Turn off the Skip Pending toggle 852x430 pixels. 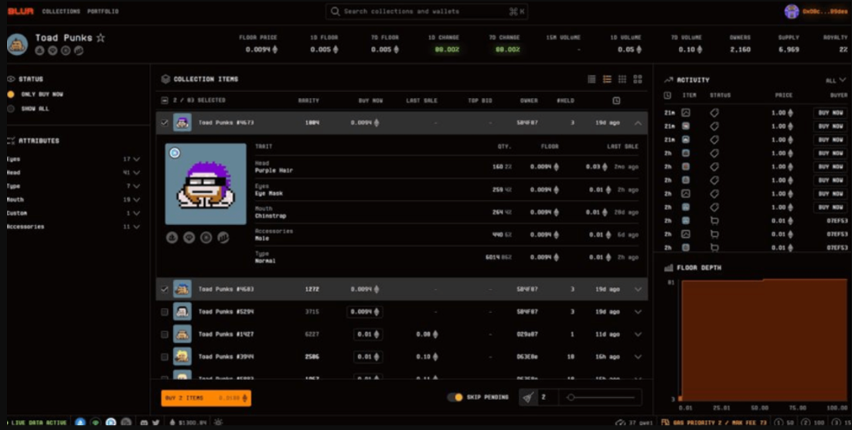pos(455,398)
